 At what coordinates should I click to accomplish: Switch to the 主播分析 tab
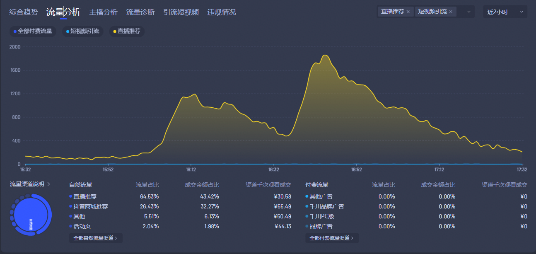tap(104, 12)
